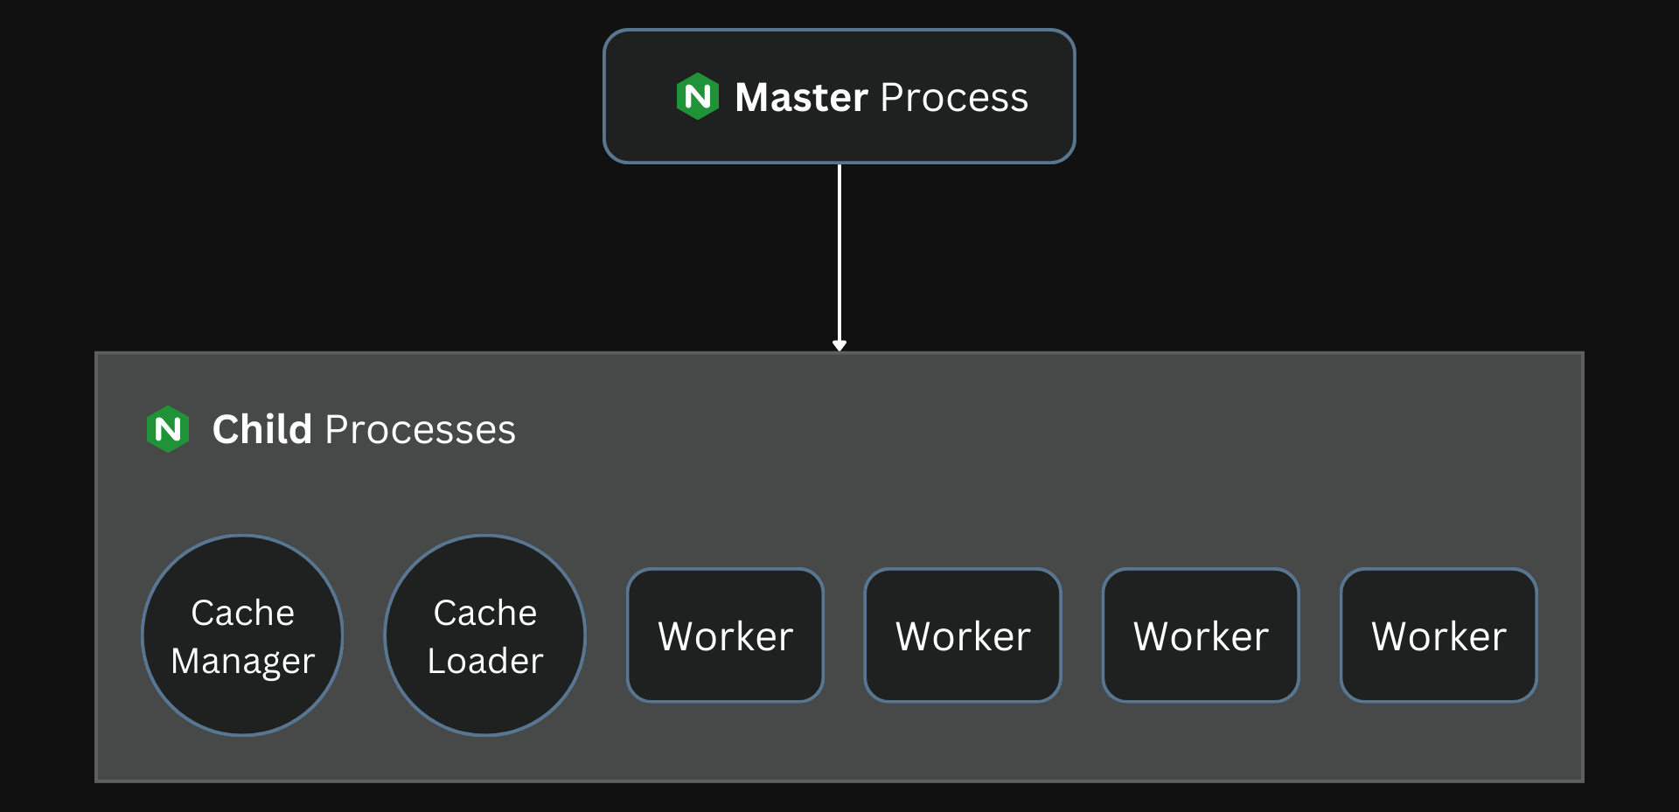Click the word "Loader" inside the circle
This screenshot has height=812, width=1679.
click(484, 661)
